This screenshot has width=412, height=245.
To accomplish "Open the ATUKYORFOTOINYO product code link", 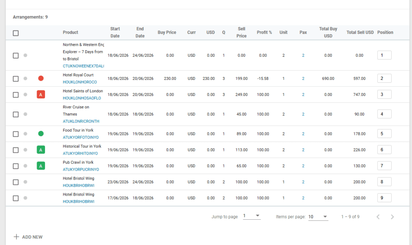I will 80,137.
